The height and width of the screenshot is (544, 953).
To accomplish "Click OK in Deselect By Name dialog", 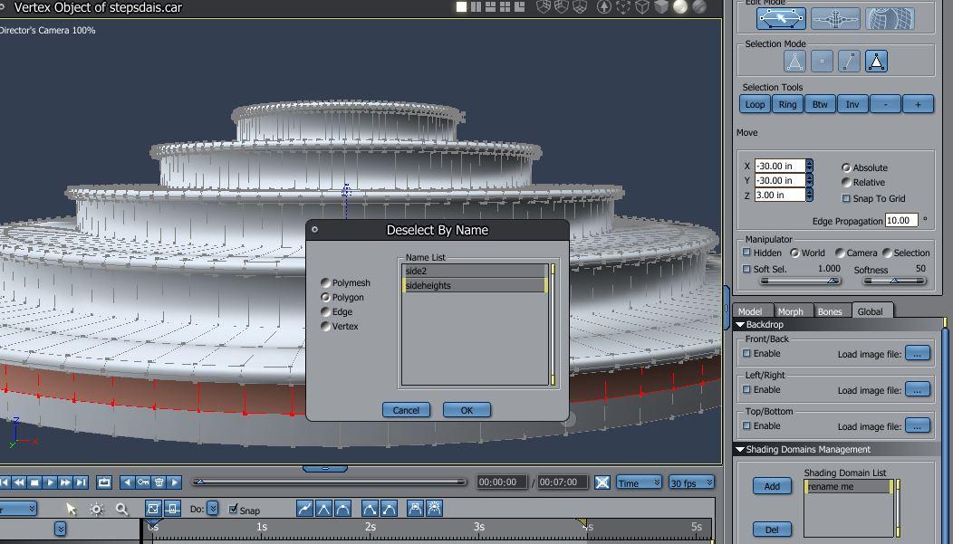I will click(x=467, y=410).
